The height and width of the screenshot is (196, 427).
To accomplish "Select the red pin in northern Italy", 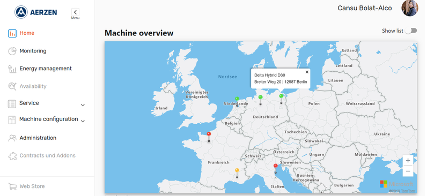I will [276, 165].
